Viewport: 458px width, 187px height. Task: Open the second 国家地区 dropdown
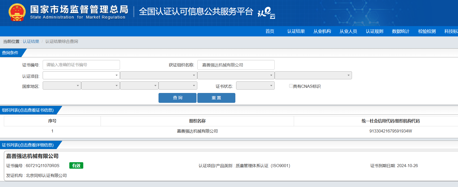(x=101, y=85)
